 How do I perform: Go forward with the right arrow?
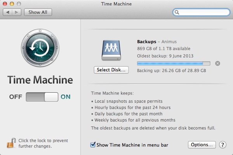point(17,12)
